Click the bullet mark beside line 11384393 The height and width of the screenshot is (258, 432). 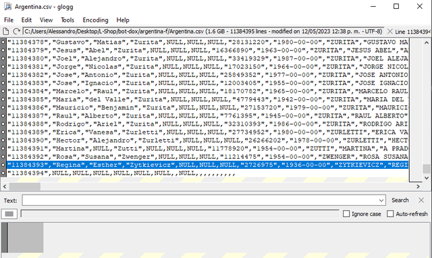[x=3, y=165]
